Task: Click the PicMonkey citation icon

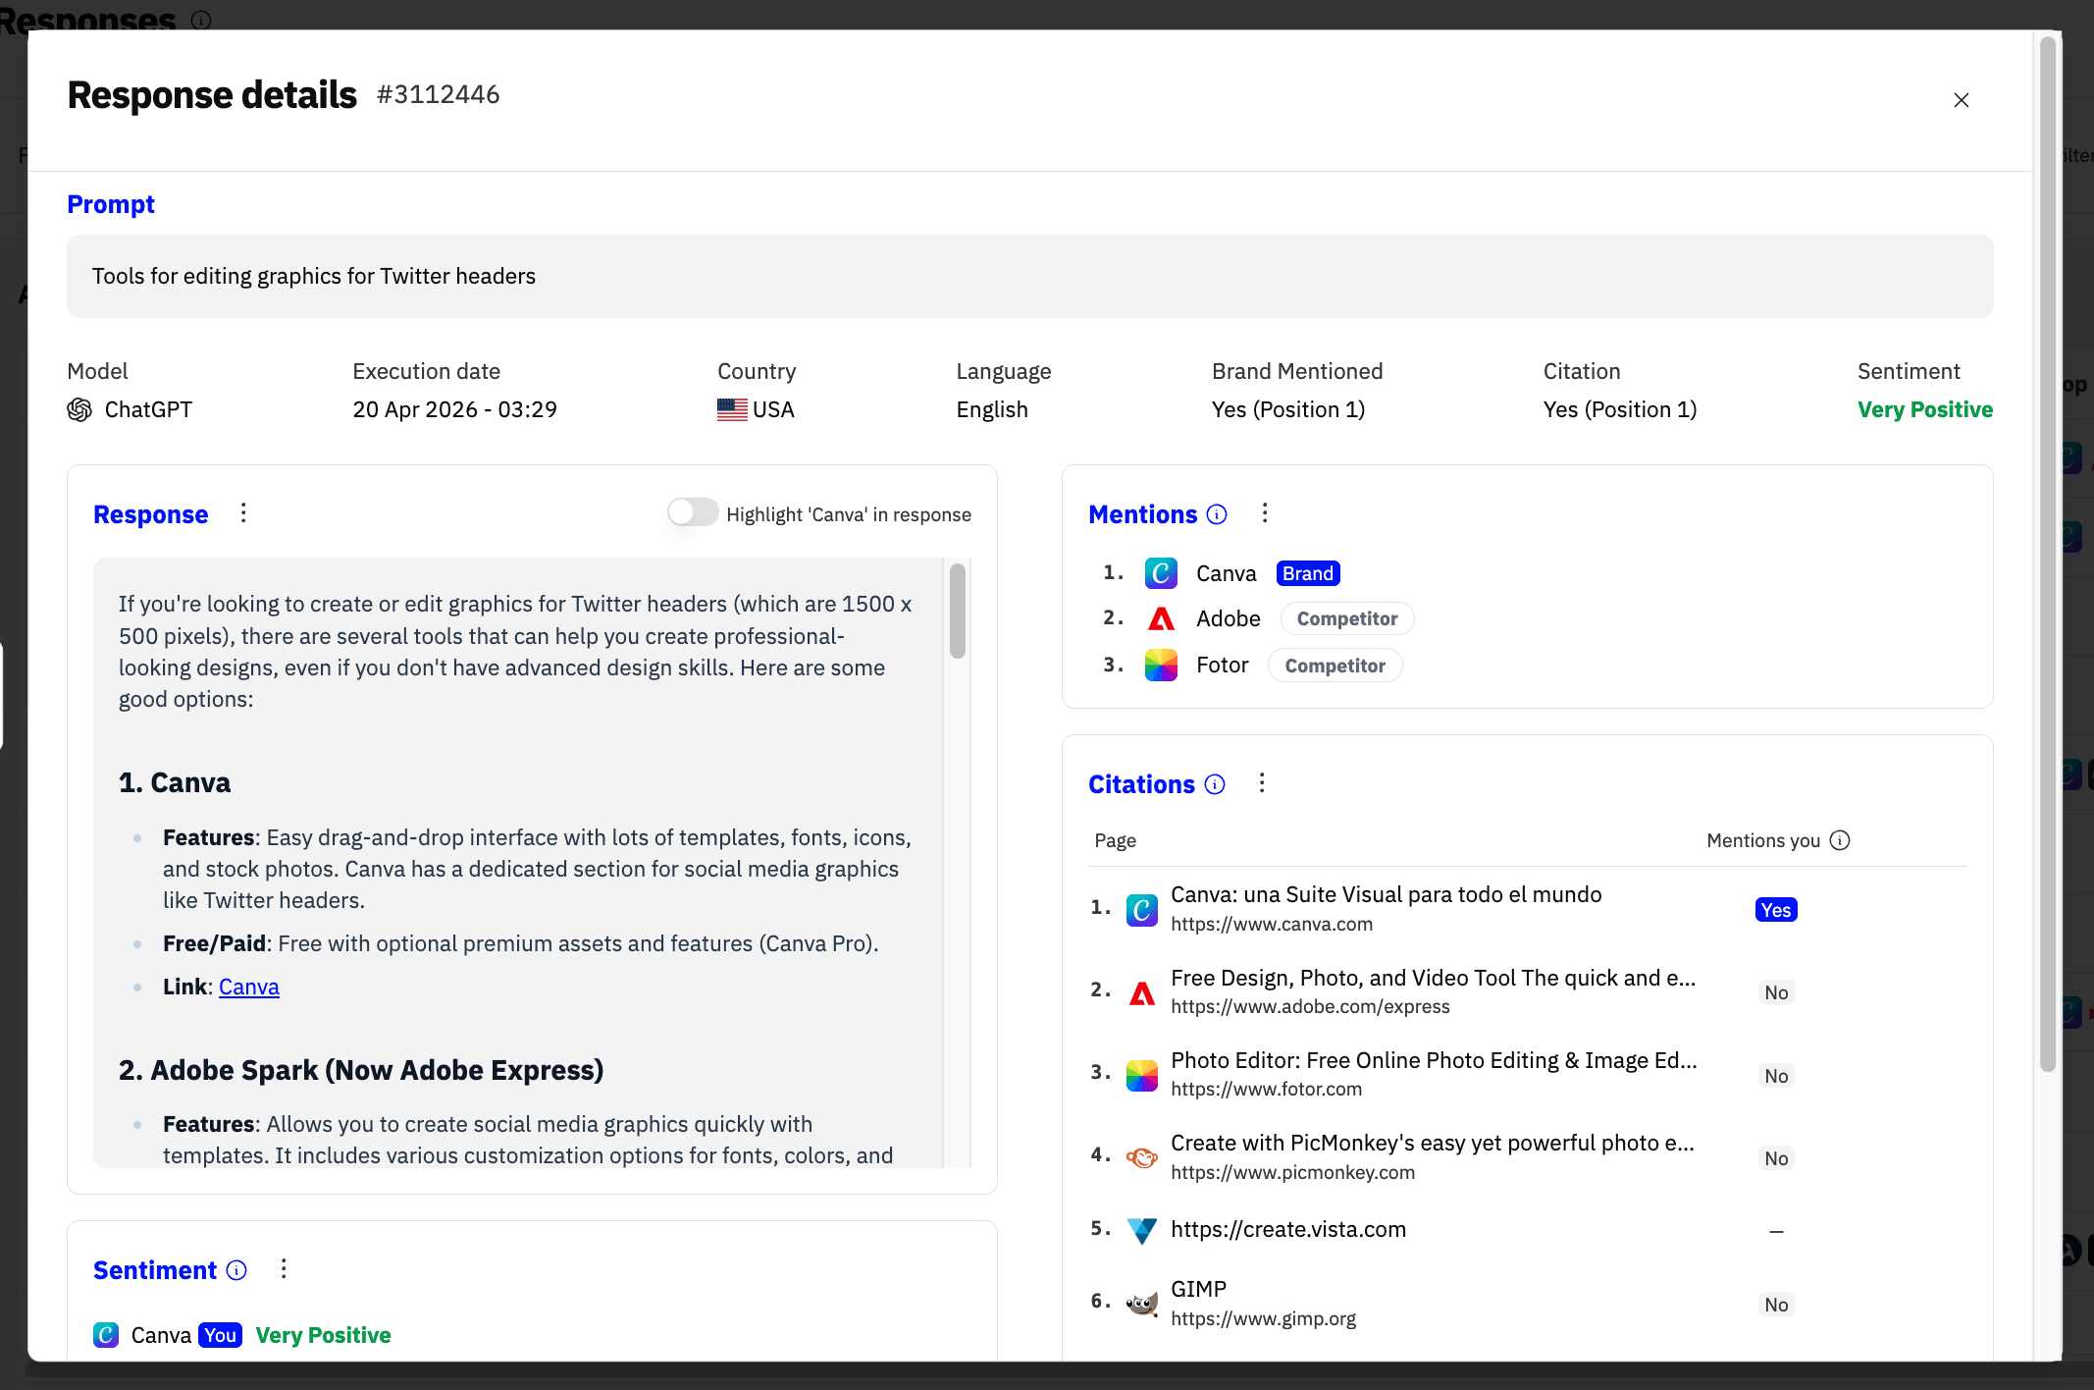Action: [x=1141, y=1157]
